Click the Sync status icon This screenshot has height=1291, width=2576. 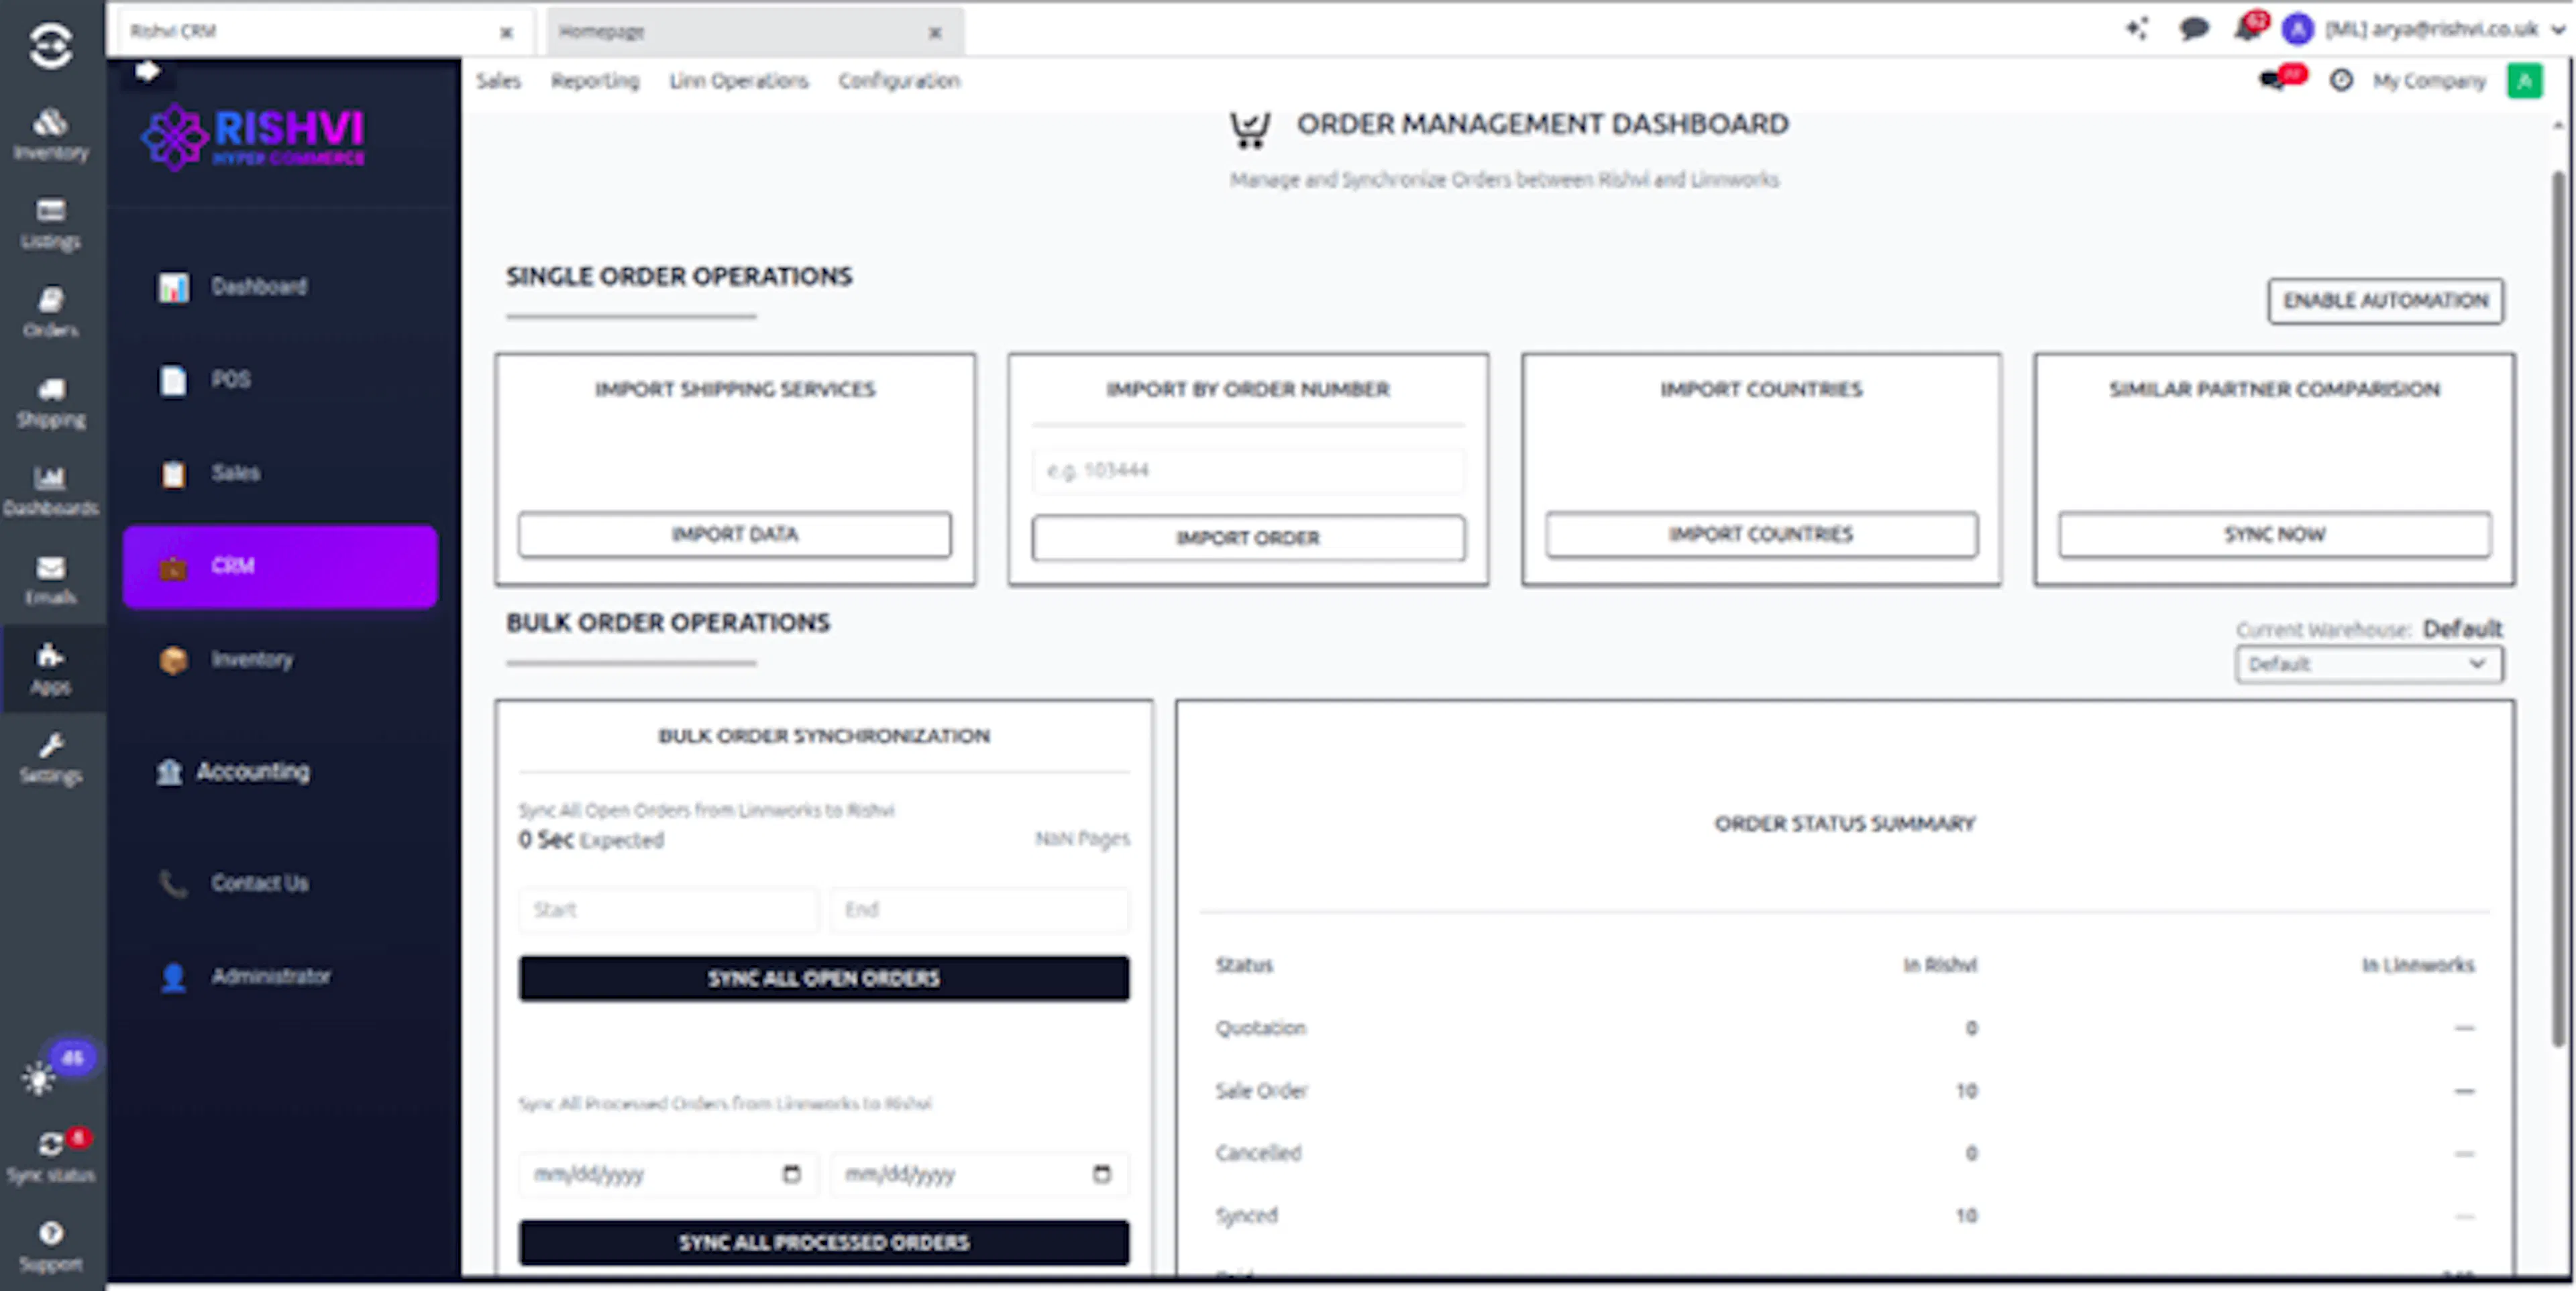tap(51, 1156)
